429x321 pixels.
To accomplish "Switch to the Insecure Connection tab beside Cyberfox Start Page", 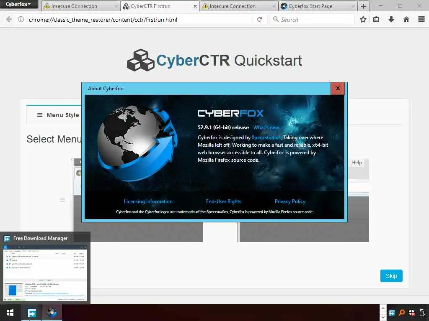I will [239, 6].
